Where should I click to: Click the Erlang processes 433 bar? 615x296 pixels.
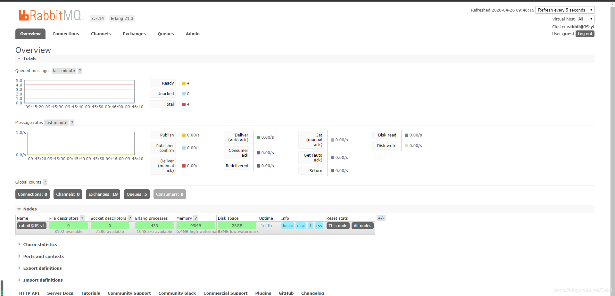[x=154, y=226]
